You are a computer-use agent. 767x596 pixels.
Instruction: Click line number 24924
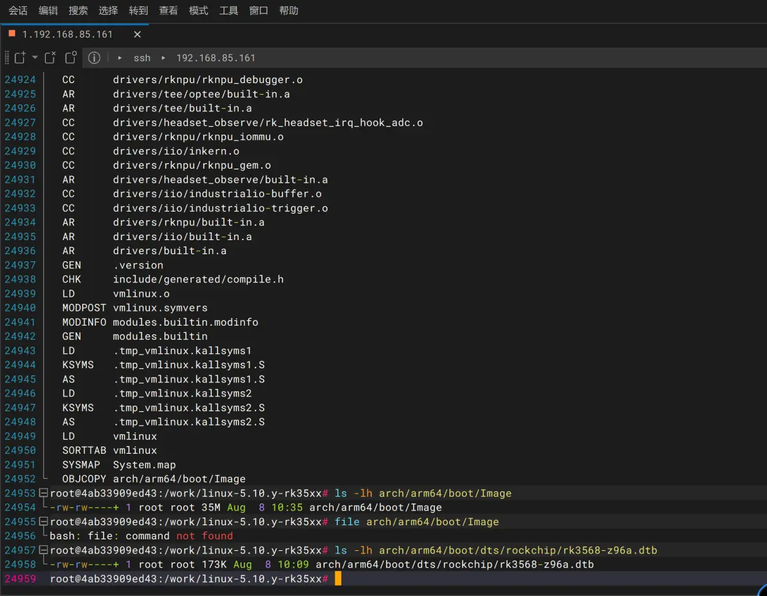pos(20,80)
